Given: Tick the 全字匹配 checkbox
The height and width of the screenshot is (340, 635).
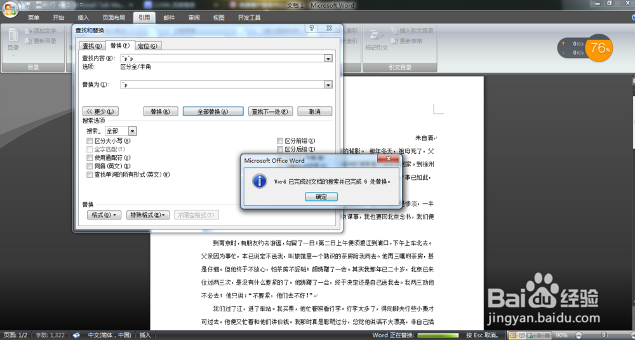Looking at the screenshot, I should click(90, 149).
